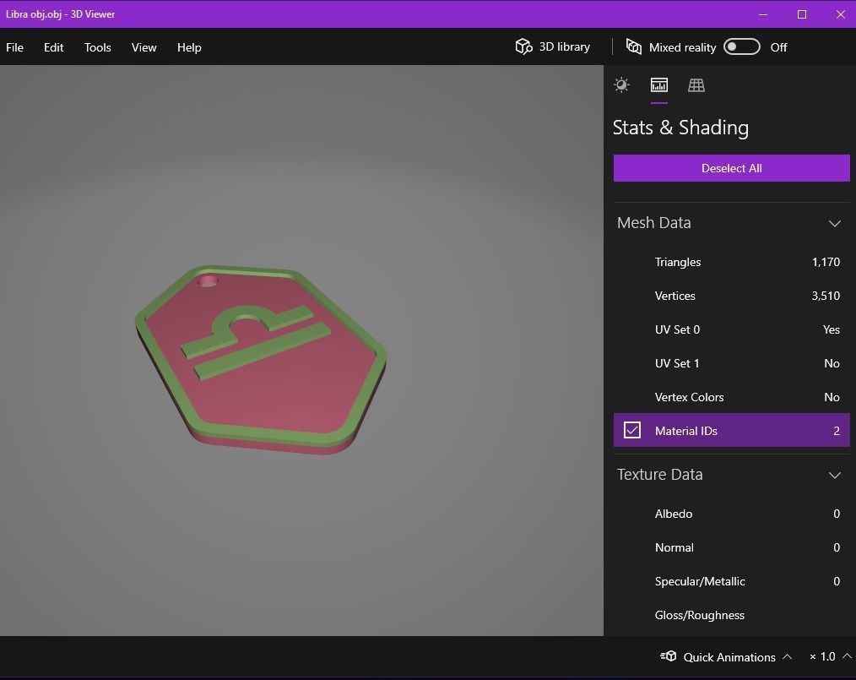Open the animation speed × 1.0 chevron

click(847, 656)
